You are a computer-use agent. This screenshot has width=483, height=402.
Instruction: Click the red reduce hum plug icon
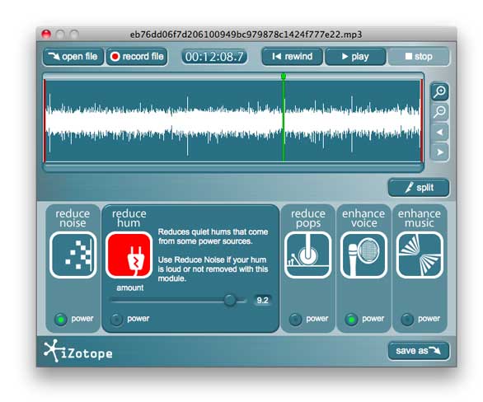coord(129,255)
